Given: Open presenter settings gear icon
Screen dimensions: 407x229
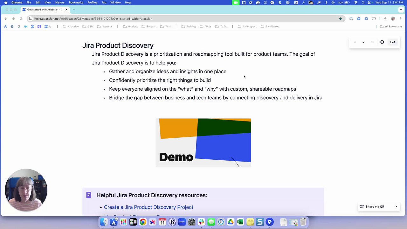Looking at the screenshot, I should pyautogui.click(x=382, y=42).
